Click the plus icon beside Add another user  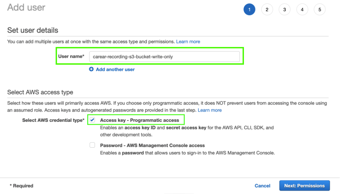coord(91,69)
